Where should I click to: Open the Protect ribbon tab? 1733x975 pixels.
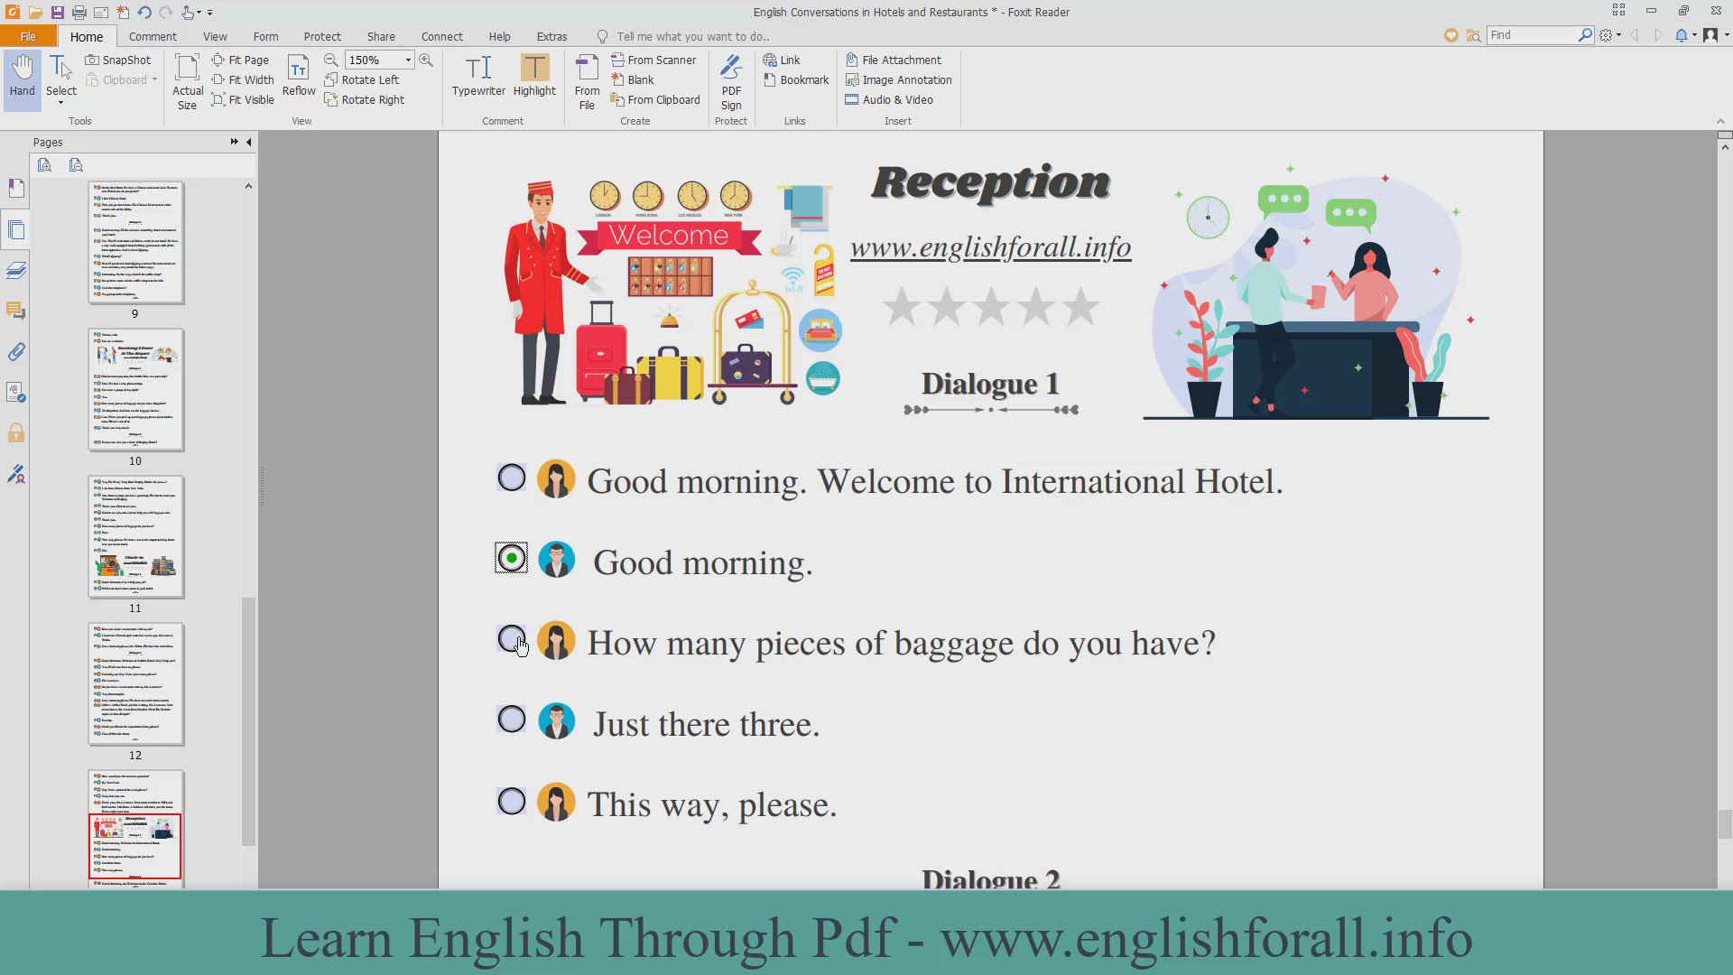click(322, 36)
